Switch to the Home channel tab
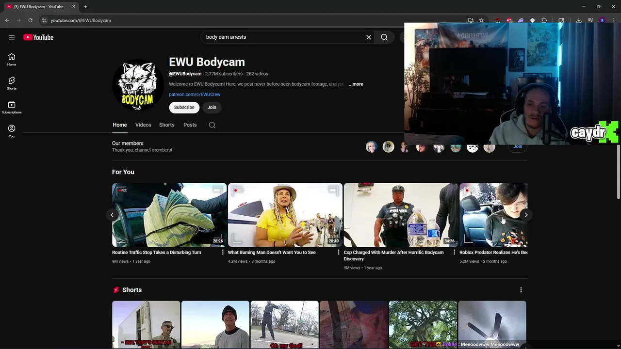621x349 pixels. pos(120,125)
